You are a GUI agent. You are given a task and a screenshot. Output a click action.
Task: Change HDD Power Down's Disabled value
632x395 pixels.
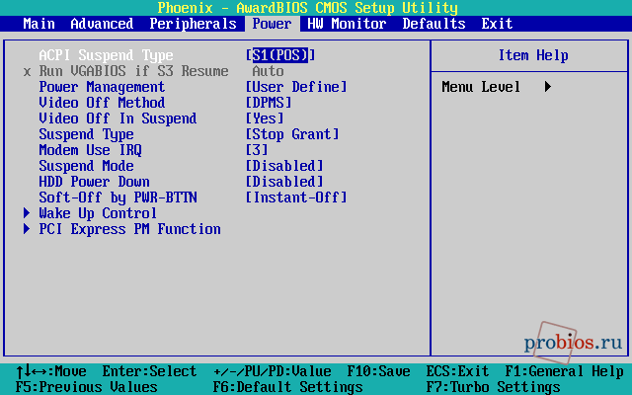(284, 182)
